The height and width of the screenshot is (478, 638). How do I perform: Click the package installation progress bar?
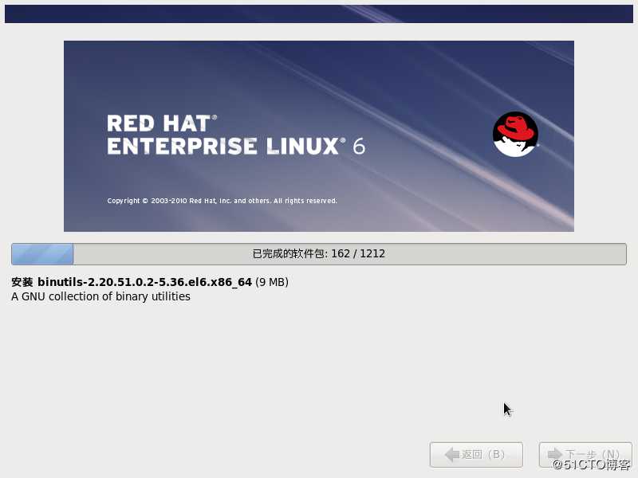[x=319, y=254]
